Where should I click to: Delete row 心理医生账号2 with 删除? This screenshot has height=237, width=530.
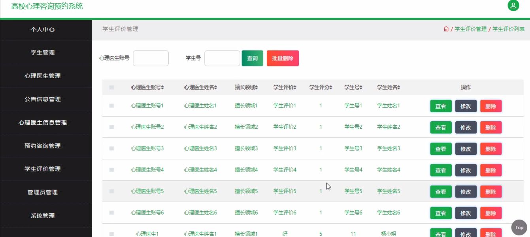point(490,128)
